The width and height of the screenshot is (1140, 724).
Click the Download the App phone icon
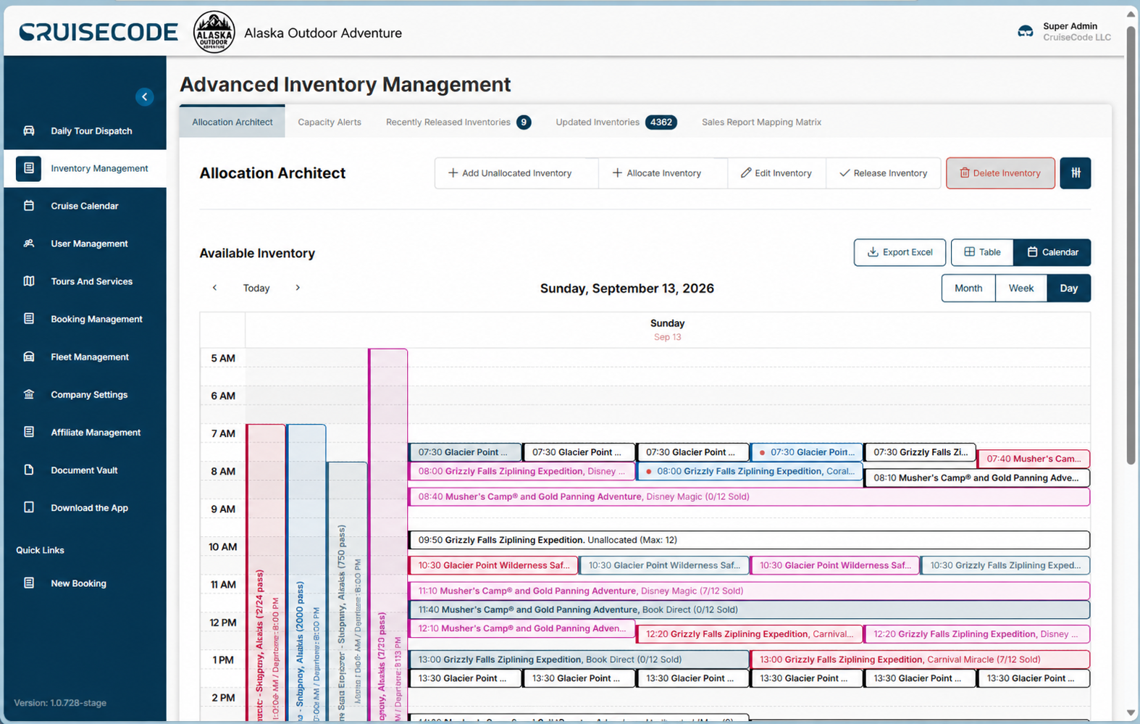29,507
